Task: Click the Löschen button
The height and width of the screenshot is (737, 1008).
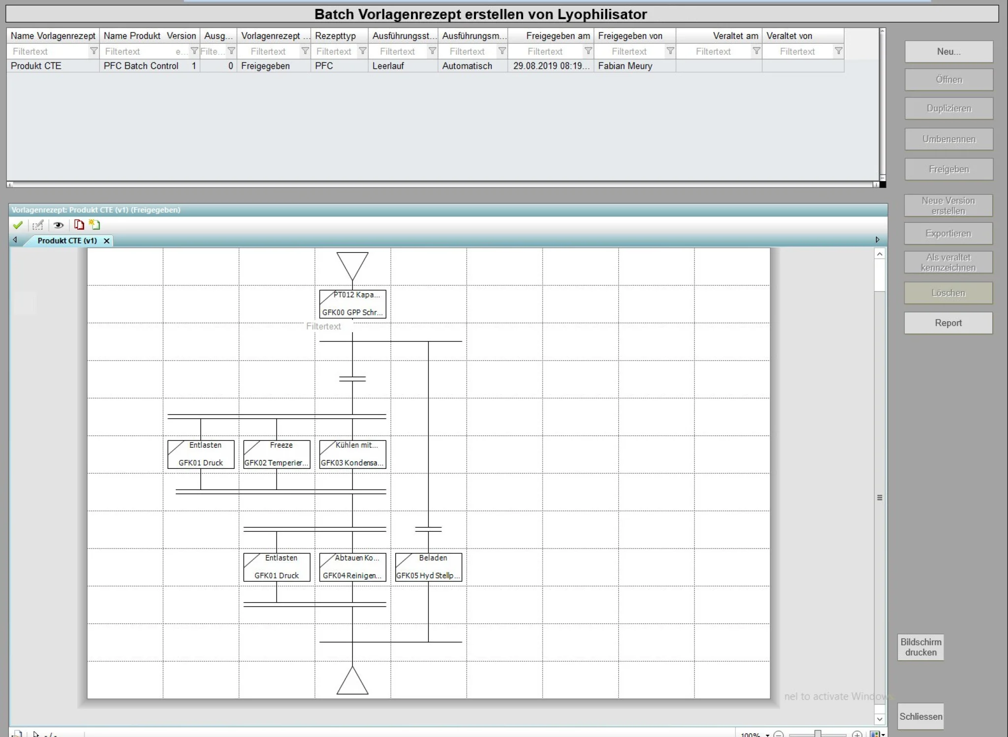Action: pyautogui.click(x=948, y=293)
